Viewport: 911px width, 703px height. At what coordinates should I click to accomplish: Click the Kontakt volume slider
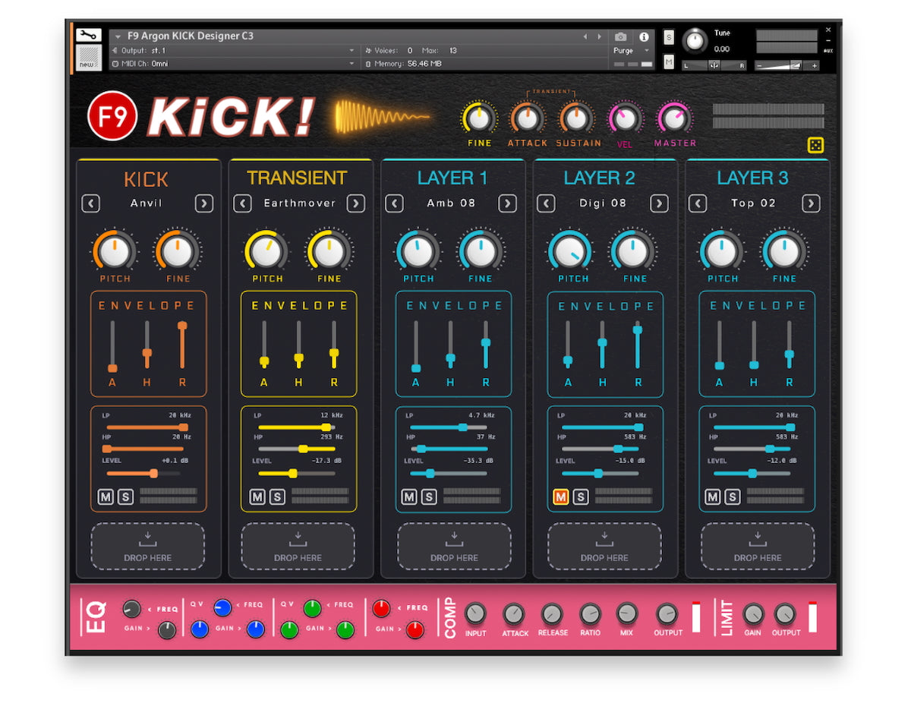click(x=786, y=65)
